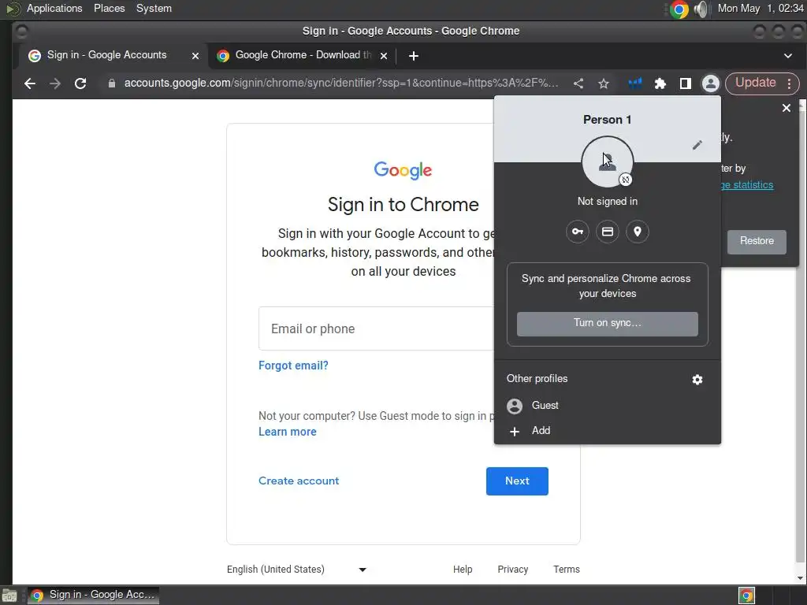Click the forward navigation arrow
Image resolution: width=807 pixels, height=605 pixels.
pos(55,84)
